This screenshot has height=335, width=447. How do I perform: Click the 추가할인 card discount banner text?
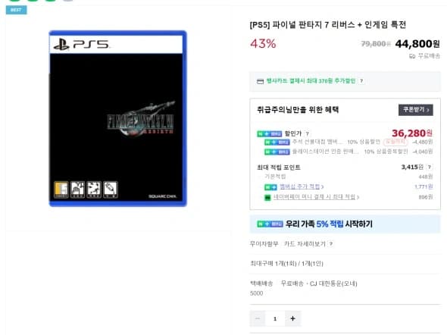click(x=311, y=81)
